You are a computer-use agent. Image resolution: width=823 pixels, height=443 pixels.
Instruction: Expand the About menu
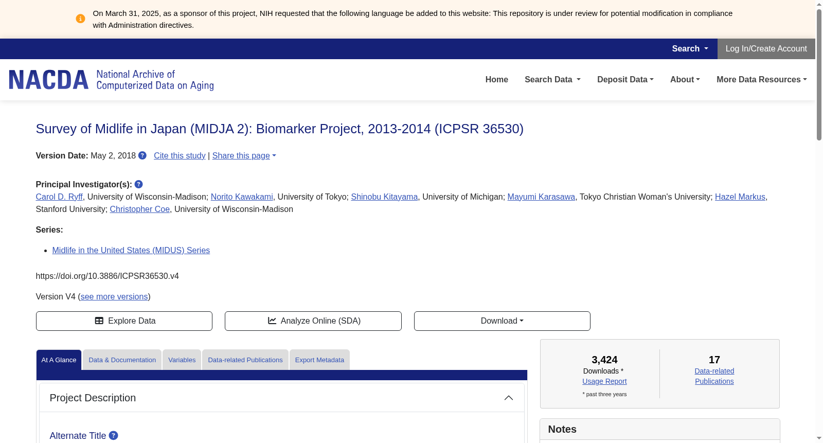click(x=685, y=80)
